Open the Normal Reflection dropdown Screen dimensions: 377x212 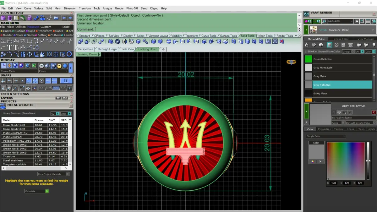[x=354, y=118]
